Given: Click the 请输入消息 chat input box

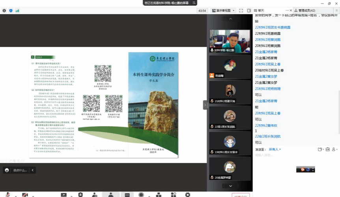Looking at the screenshot, I should [292, 156].
